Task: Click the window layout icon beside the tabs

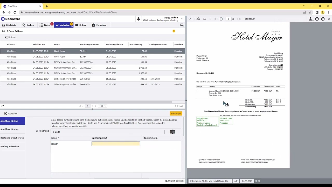Action: [182, 25]
